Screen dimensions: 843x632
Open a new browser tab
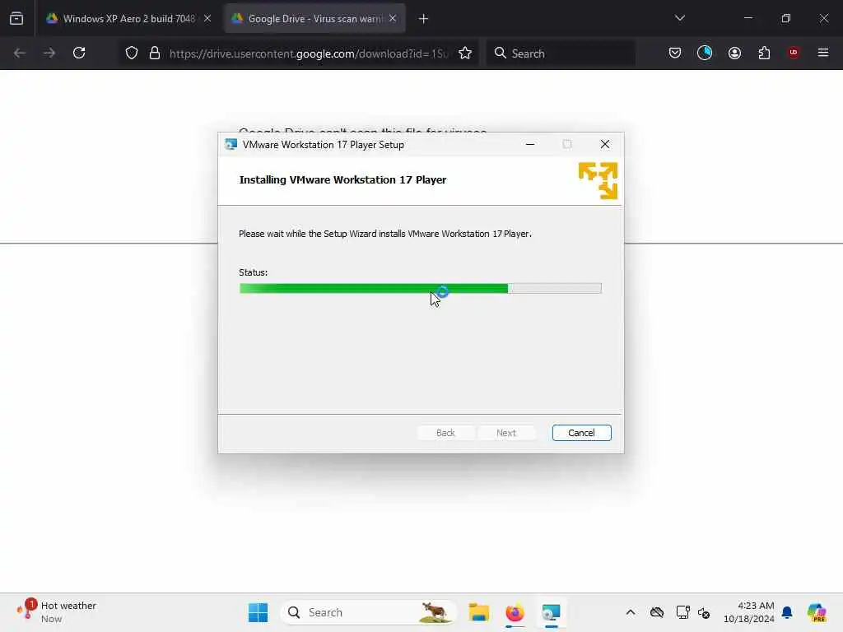point(424,19)
